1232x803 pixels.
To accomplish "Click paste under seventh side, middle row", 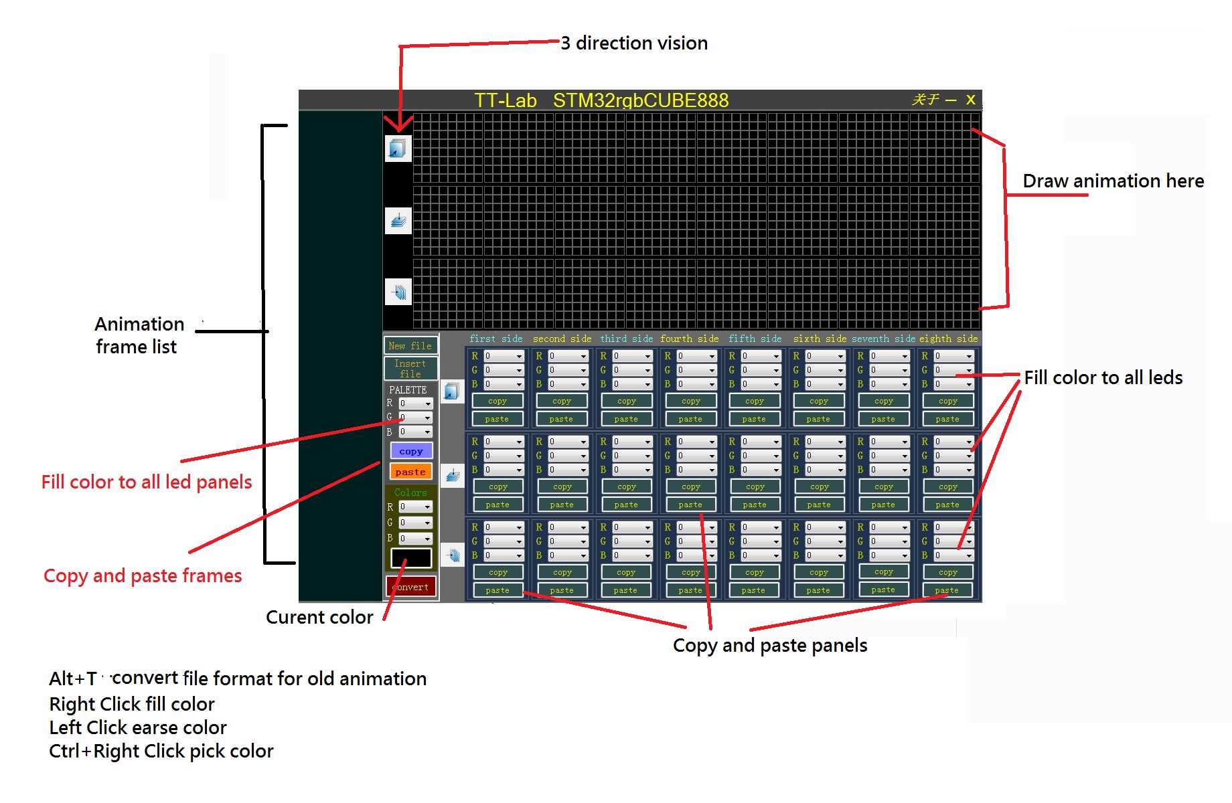I will point(883,505).
